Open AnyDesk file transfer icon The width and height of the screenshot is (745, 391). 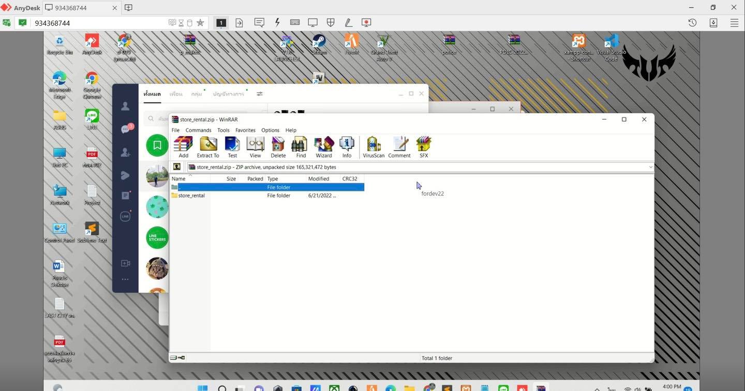(x=239, y=23)
